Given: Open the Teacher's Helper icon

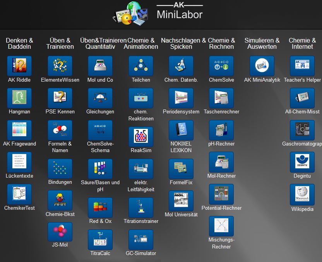Looking at the screenshot, I should 302,66.
